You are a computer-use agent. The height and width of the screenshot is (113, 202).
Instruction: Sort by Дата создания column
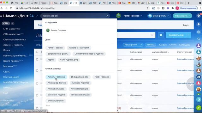click(x=161, y=52)
